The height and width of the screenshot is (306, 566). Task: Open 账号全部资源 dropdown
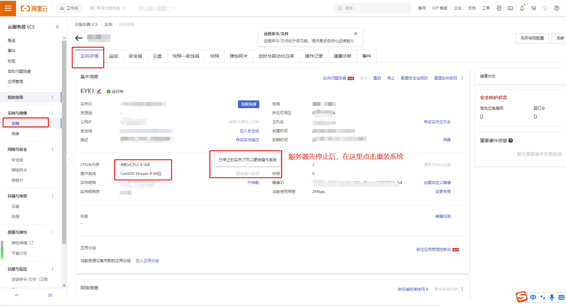[108, 8]
